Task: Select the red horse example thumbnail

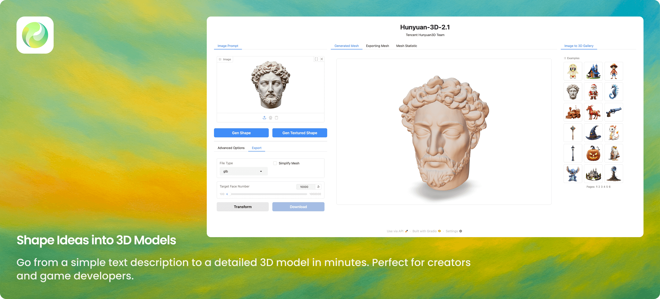Action: [593, 112]
